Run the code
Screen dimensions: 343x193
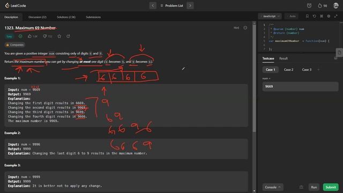pos(314,187)
